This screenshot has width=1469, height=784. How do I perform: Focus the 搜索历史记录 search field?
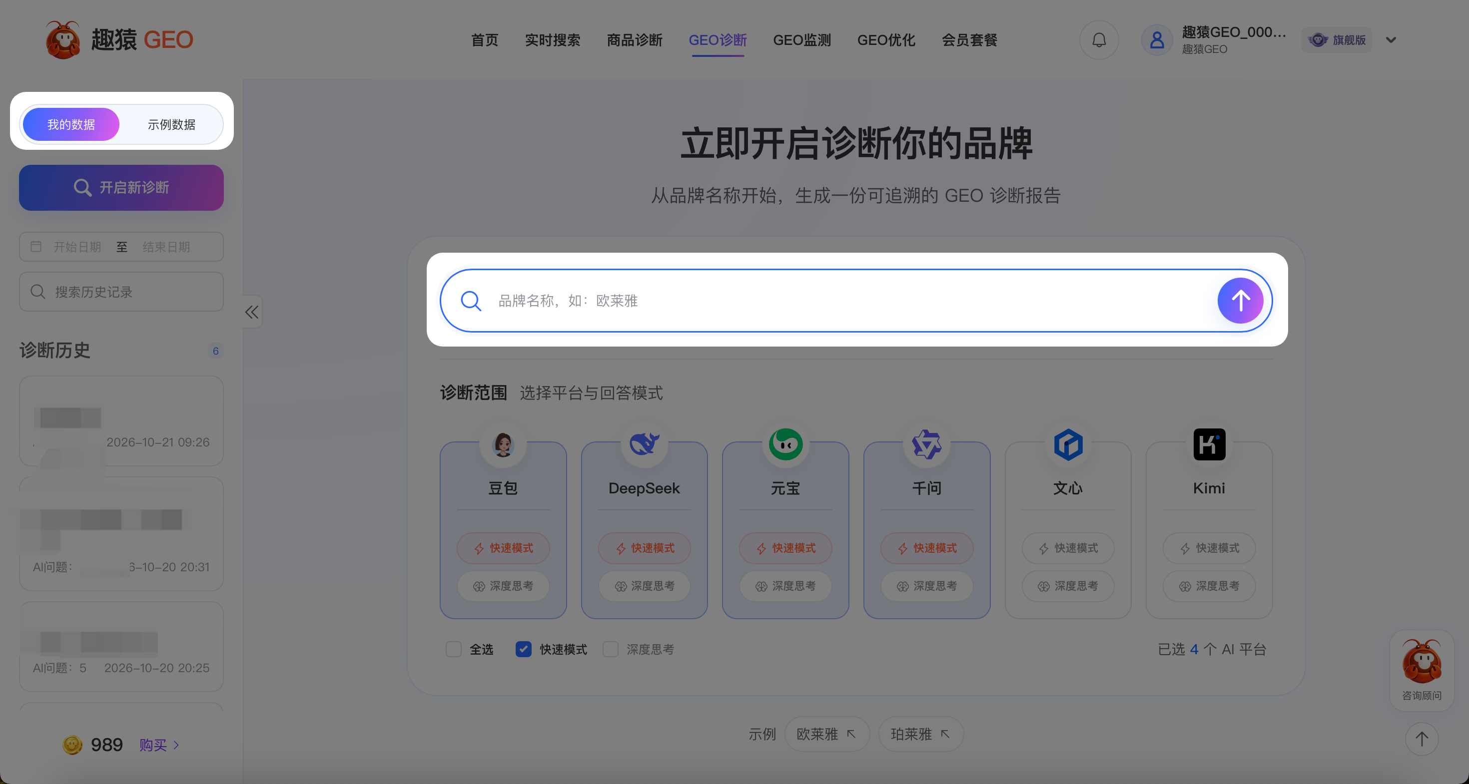click(121, 292)
